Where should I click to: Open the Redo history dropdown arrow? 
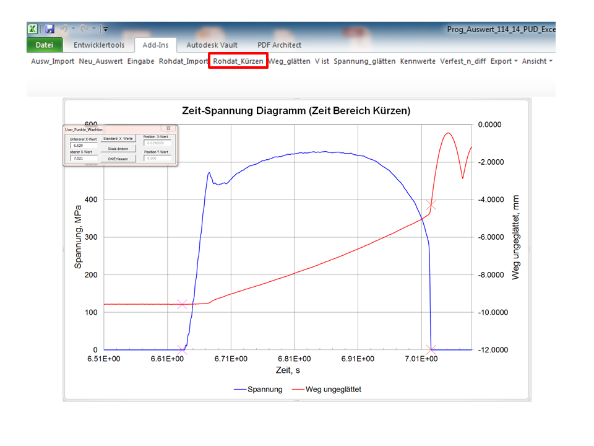coord(94,28)
